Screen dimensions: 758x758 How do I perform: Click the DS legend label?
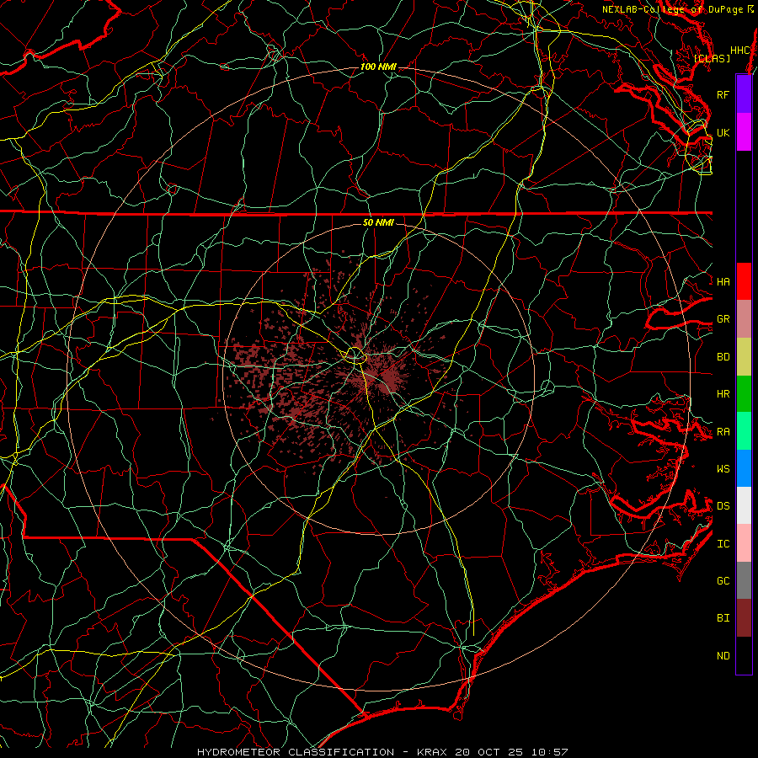(723, 506)
